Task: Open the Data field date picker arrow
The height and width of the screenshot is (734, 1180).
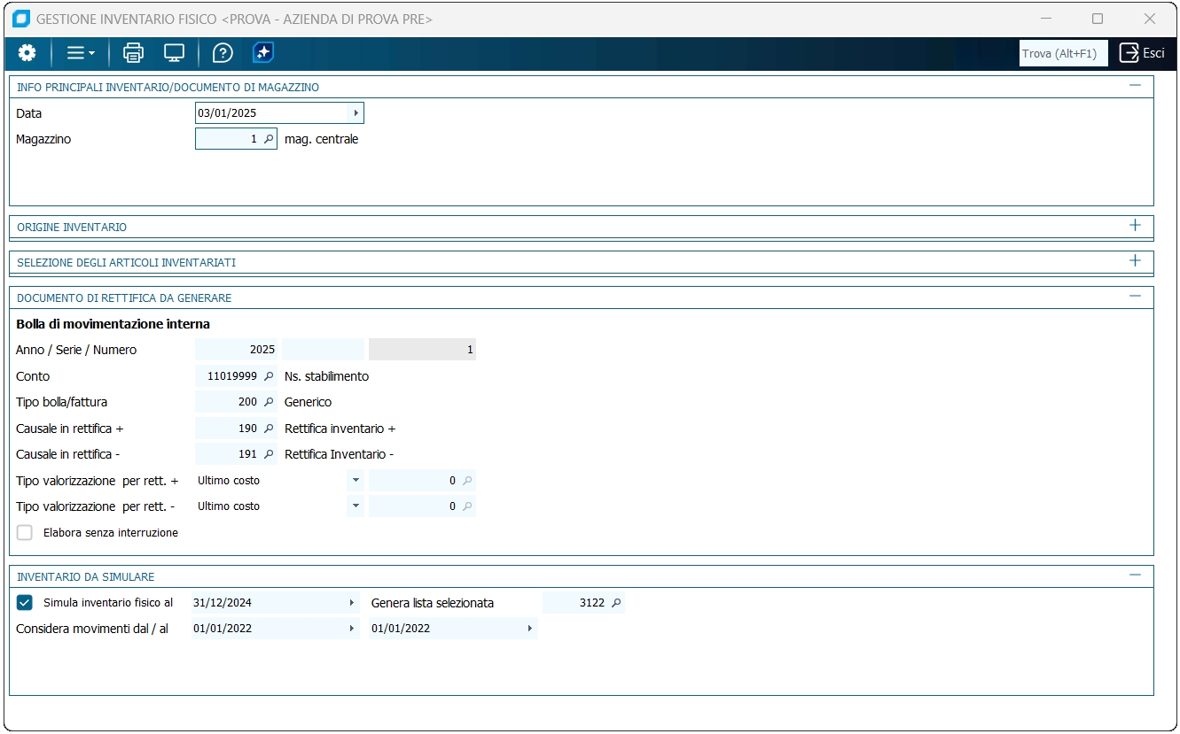Action: pyautogui.click(x=356, y=113)
